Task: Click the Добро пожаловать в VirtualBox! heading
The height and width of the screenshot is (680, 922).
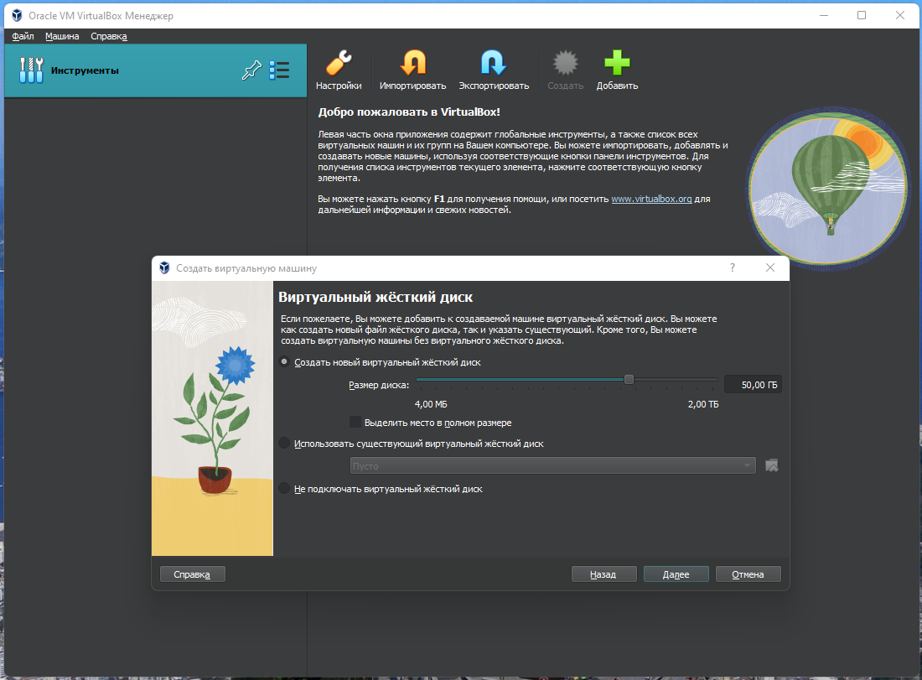Action: pyautogui.click(x=409, y=112)
